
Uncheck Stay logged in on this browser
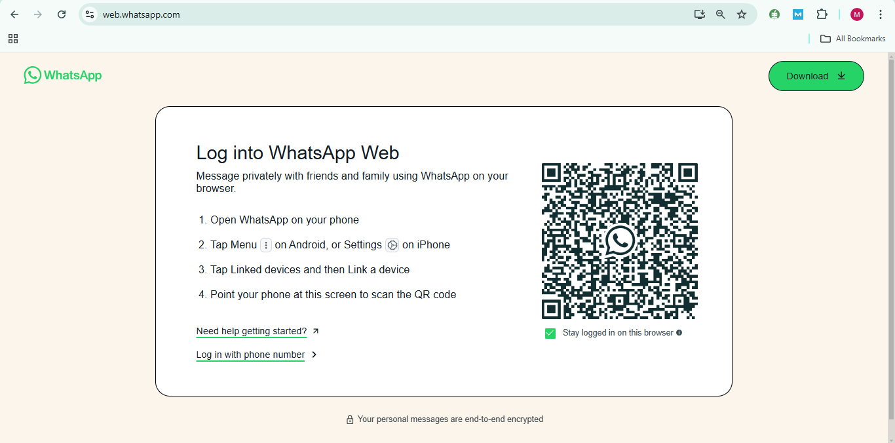550,333
